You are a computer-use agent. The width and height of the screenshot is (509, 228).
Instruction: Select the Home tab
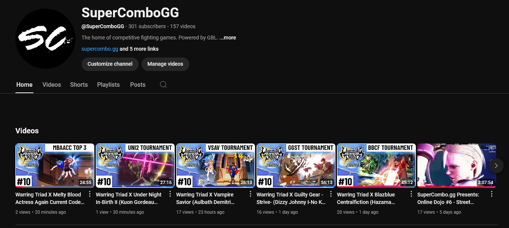click(24, 85)
